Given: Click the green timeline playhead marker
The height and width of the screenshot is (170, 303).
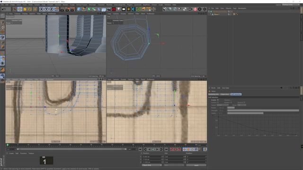Looking at the screenshot, I should click(8, 145).
